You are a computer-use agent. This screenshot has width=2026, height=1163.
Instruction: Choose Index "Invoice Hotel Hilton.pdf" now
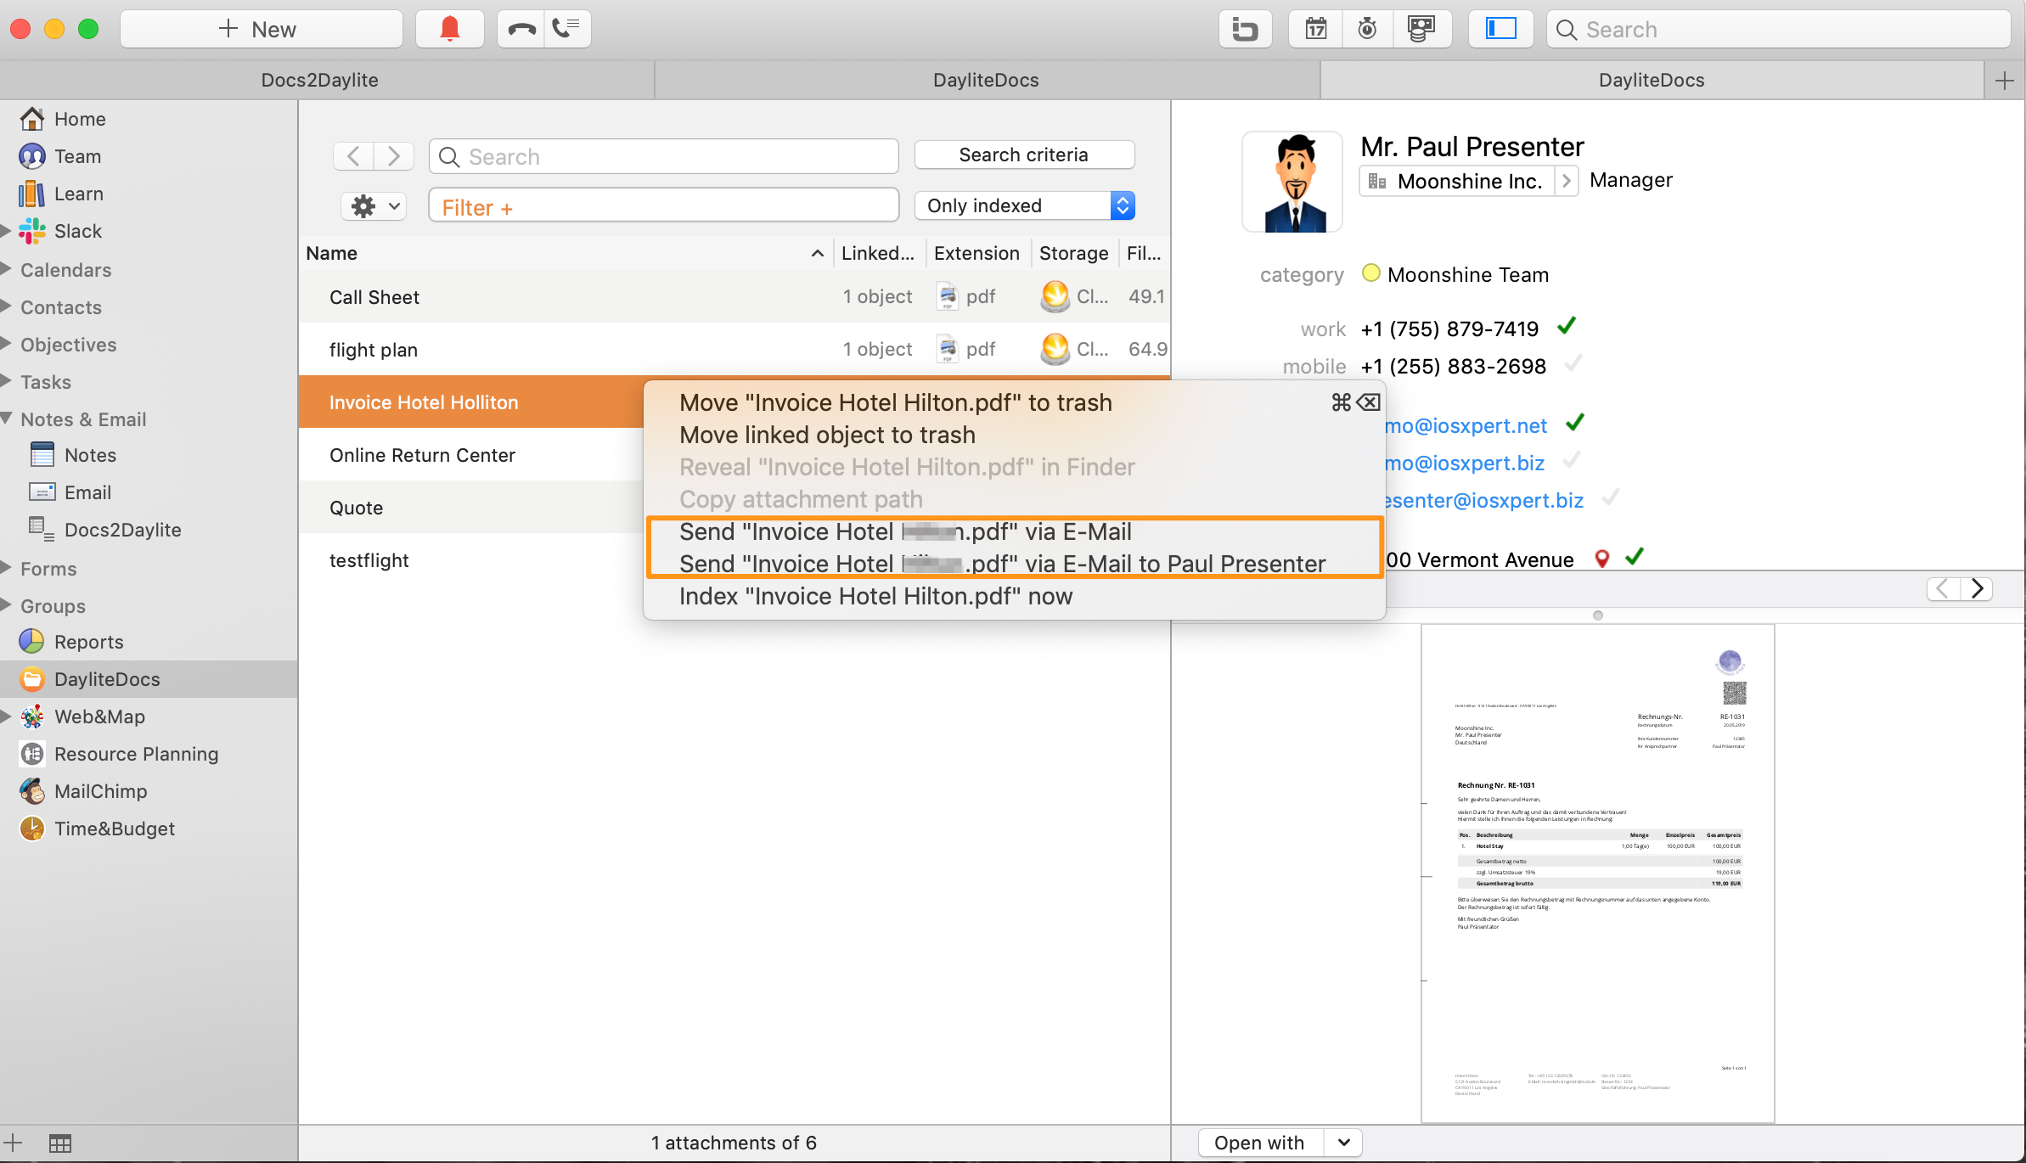pos(1015,596)
